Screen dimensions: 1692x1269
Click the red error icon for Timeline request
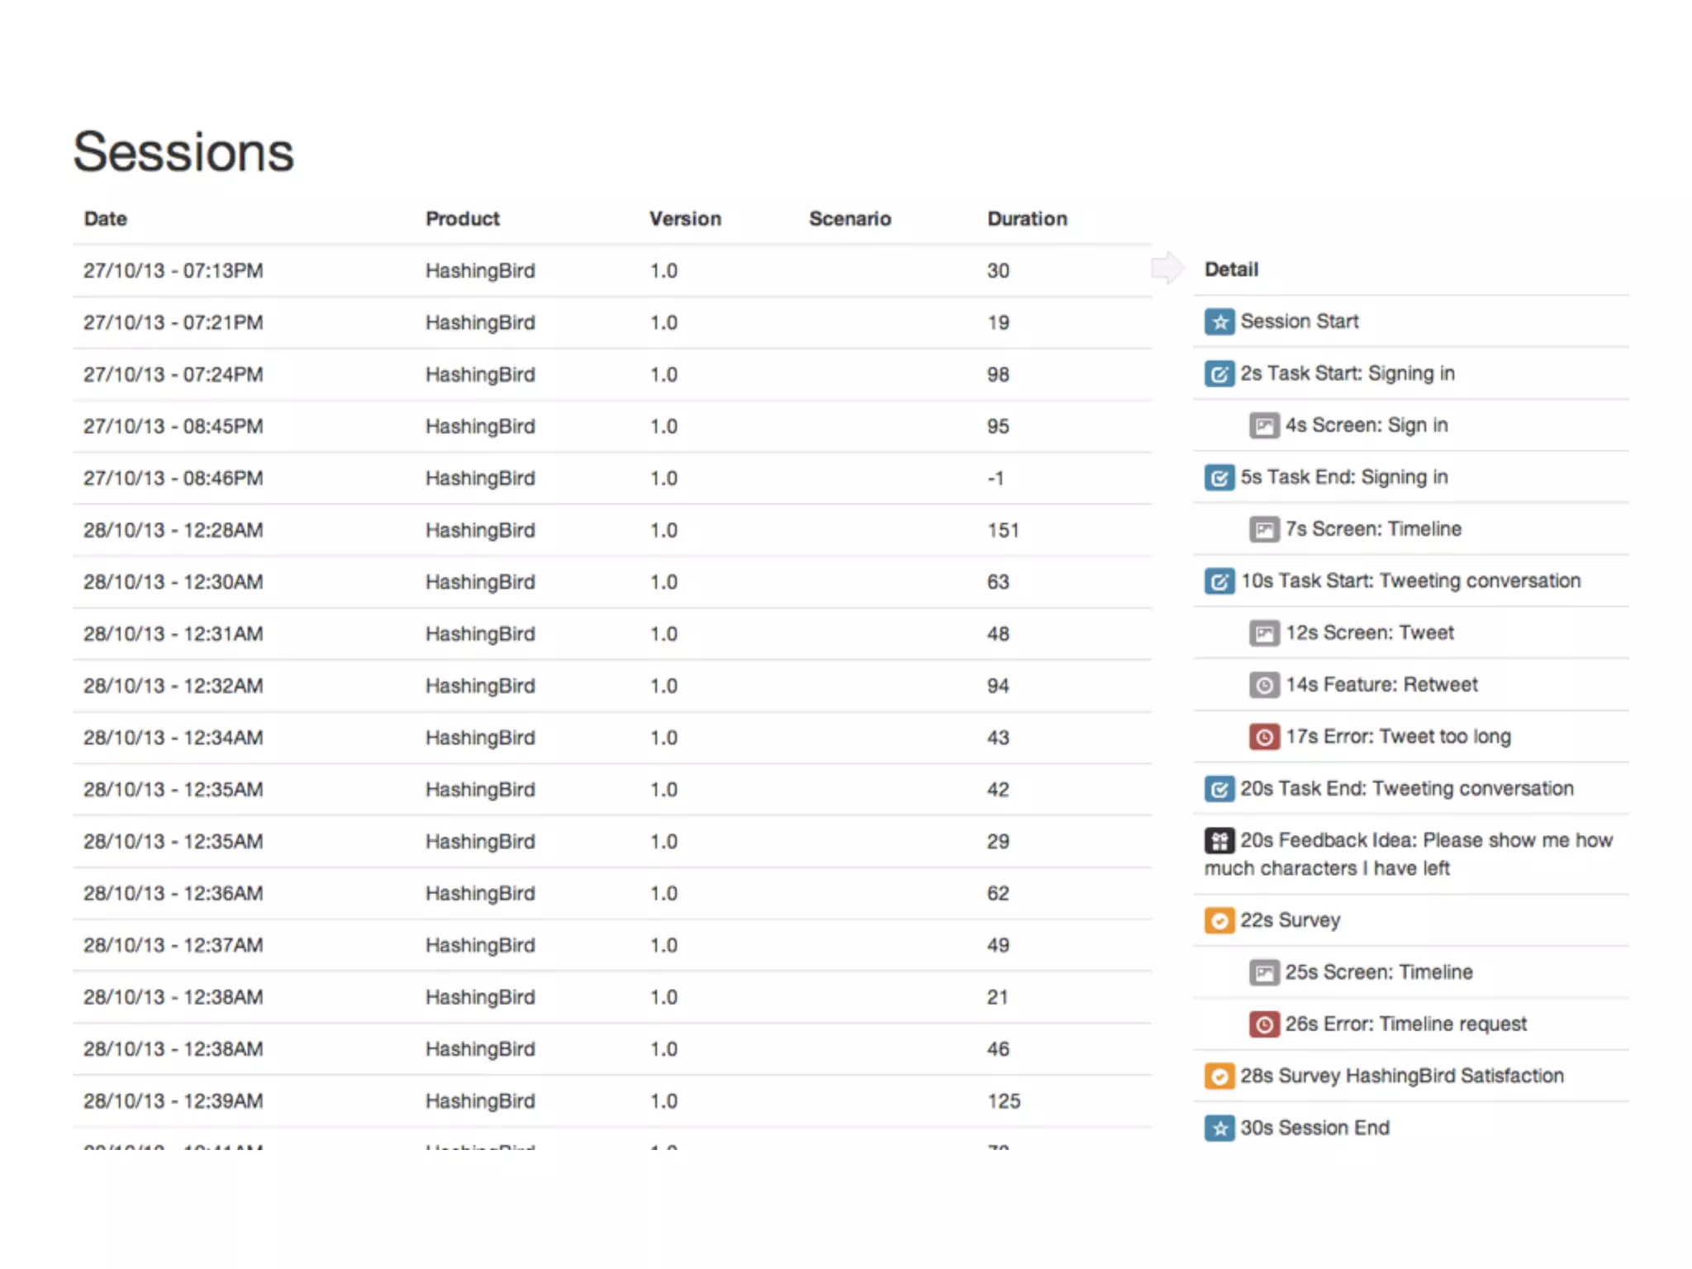coord(1263,1024)
